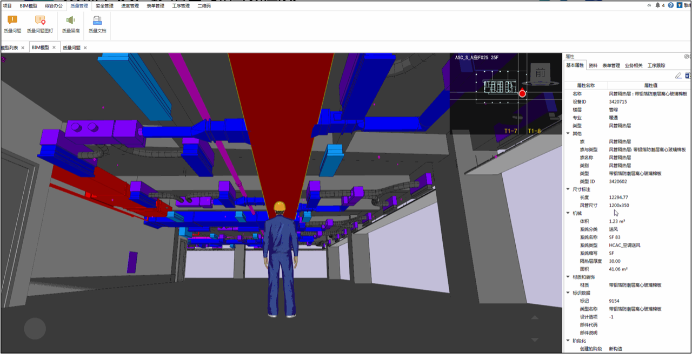This screenshot has height=354, width=692.
Task: Open the 二维码 menu
Action: click(x=204, y=5)
